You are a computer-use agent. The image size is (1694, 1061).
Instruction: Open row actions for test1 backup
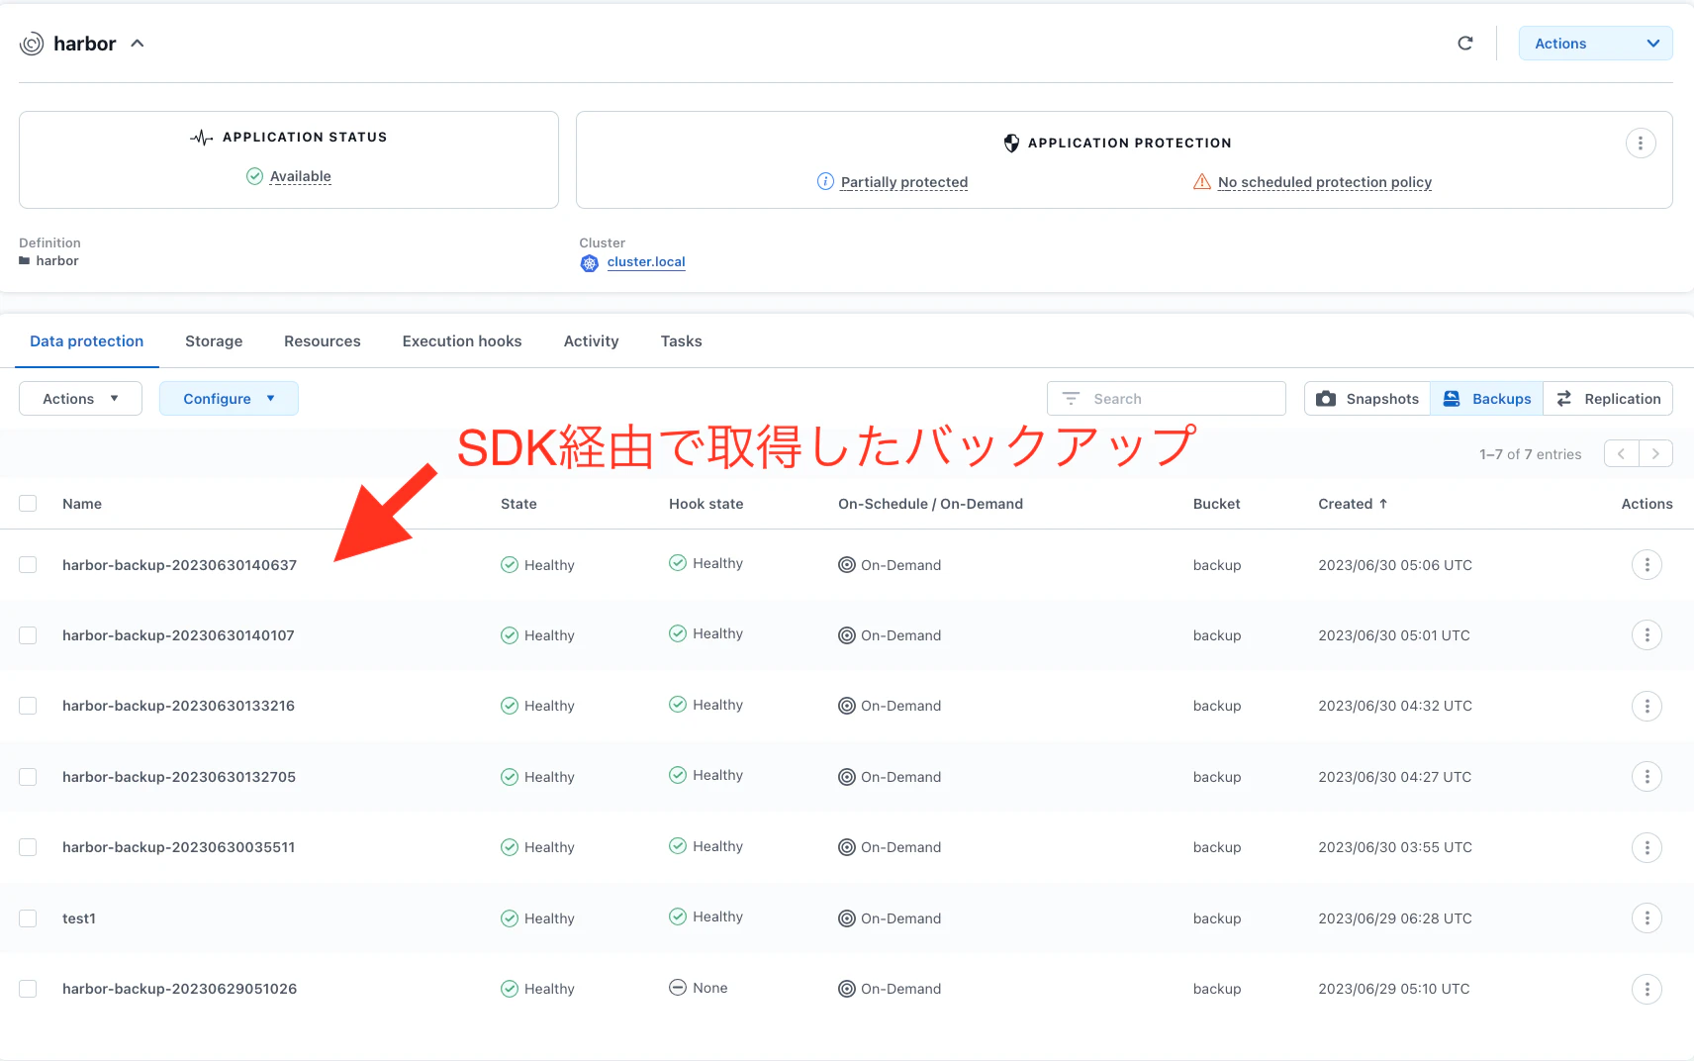click(x=1647, y=918)
